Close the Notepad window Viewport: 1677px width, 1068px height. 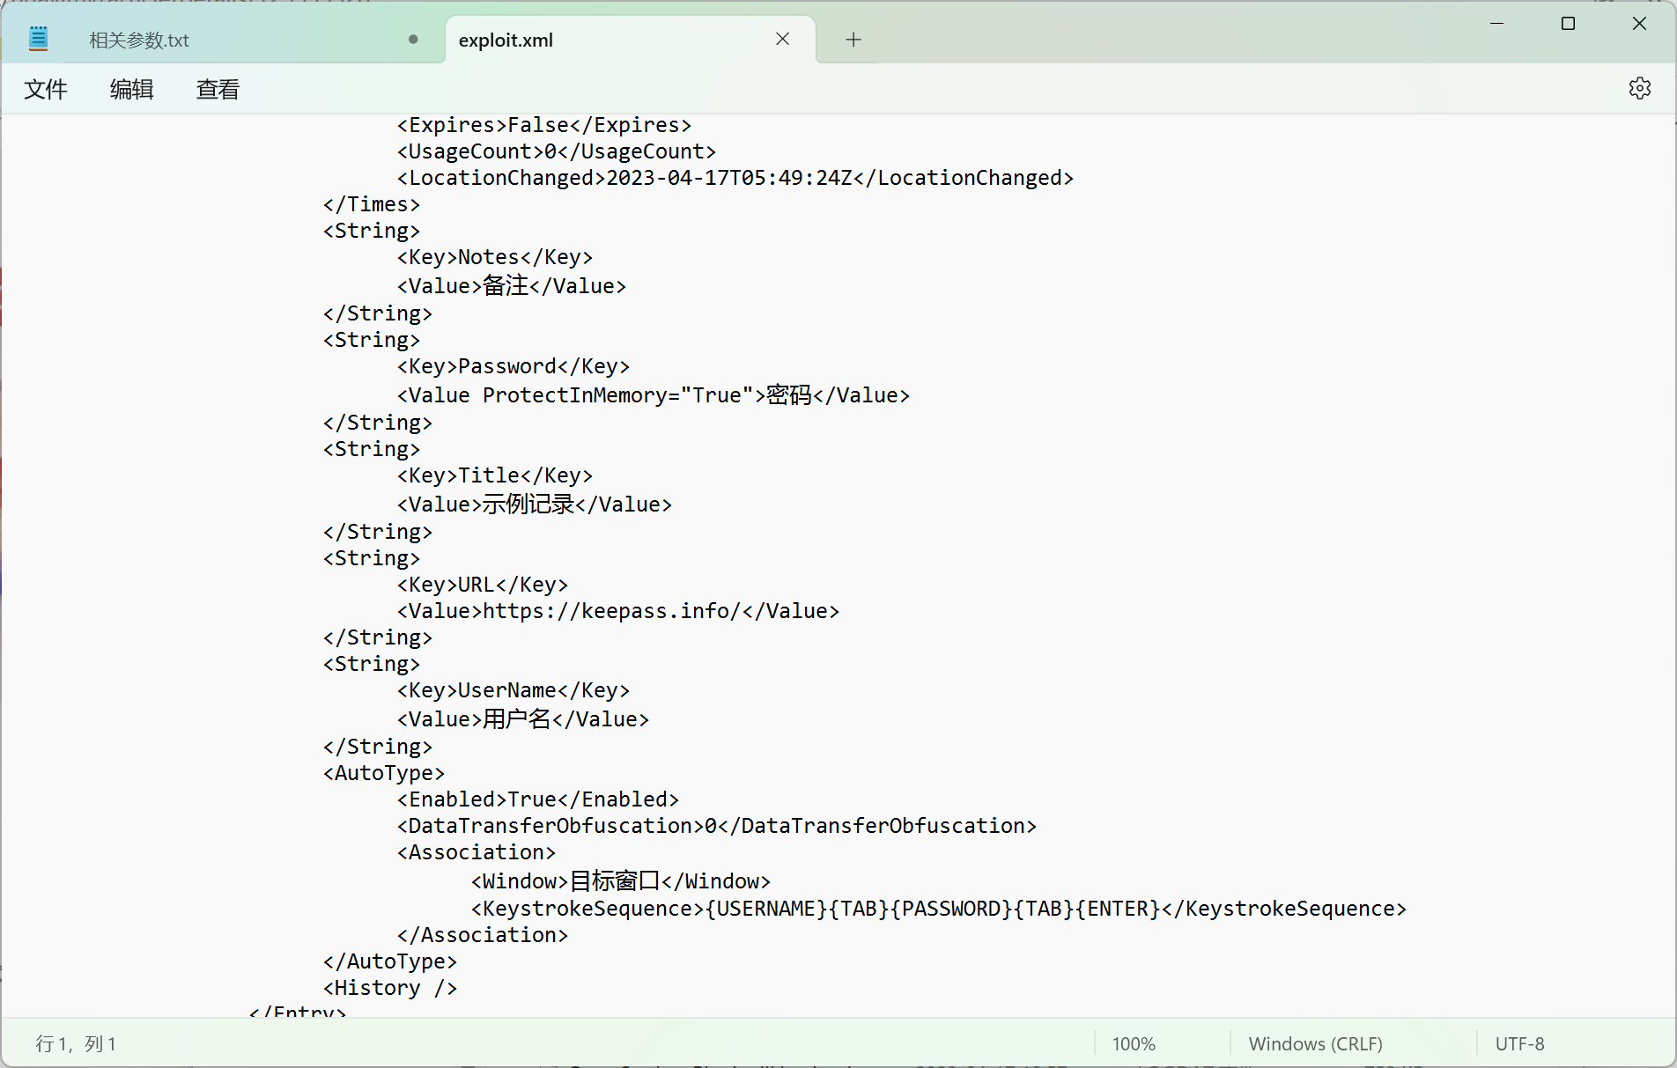click(x=1639, y=24)
